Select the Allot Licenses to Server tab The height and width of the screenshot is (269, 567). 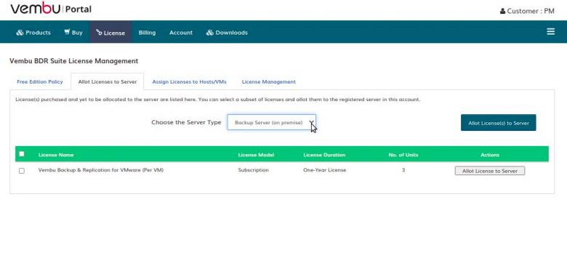coord(108,81)
